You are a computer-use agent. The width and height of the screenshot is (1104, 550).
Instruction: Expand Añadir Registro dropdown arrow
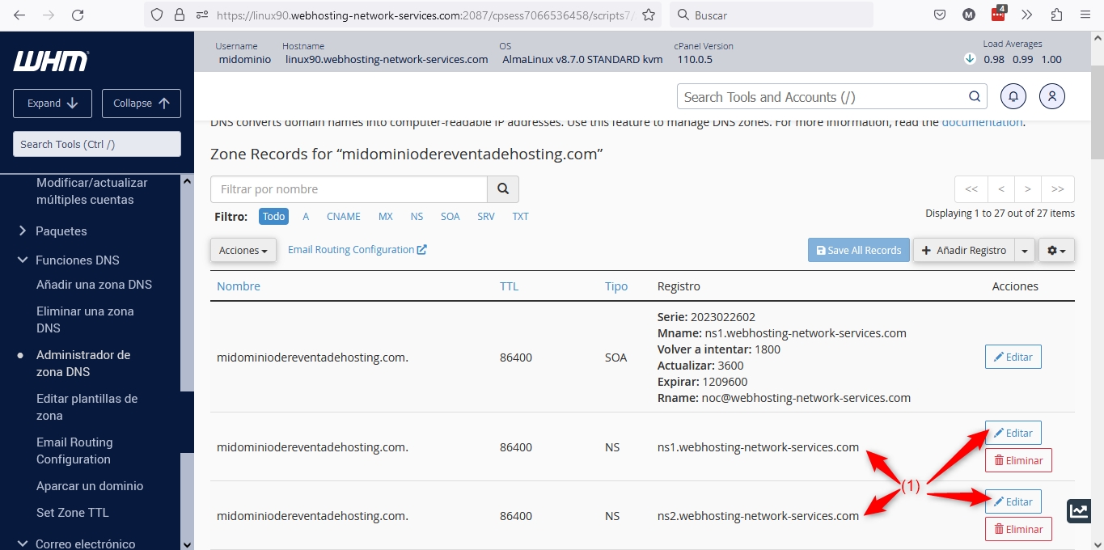coord(1025,251)
